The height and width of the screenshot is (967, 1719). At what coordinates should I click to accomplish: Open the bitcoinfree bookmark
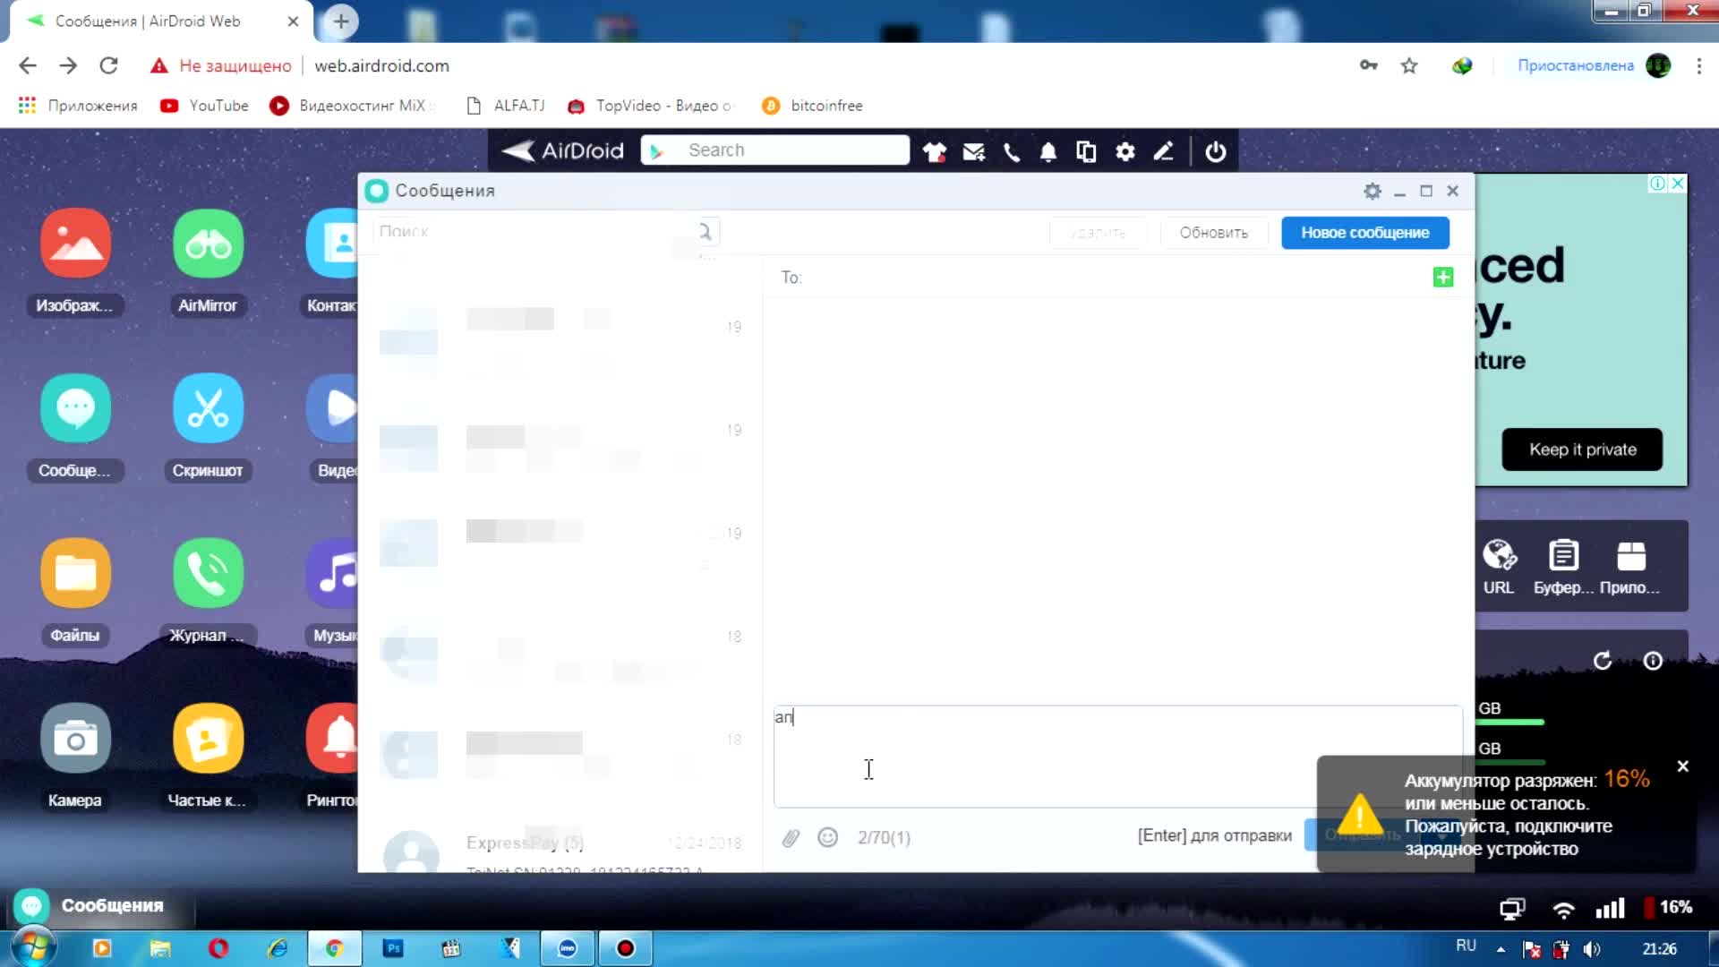(813, 106)
